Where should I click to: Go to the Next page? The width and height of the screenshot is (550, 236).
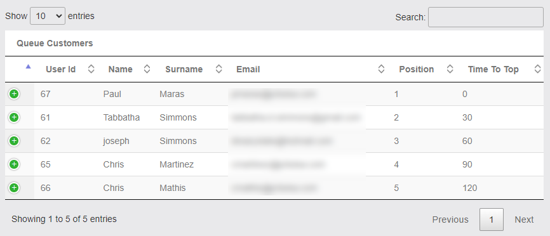pos(524,220)
